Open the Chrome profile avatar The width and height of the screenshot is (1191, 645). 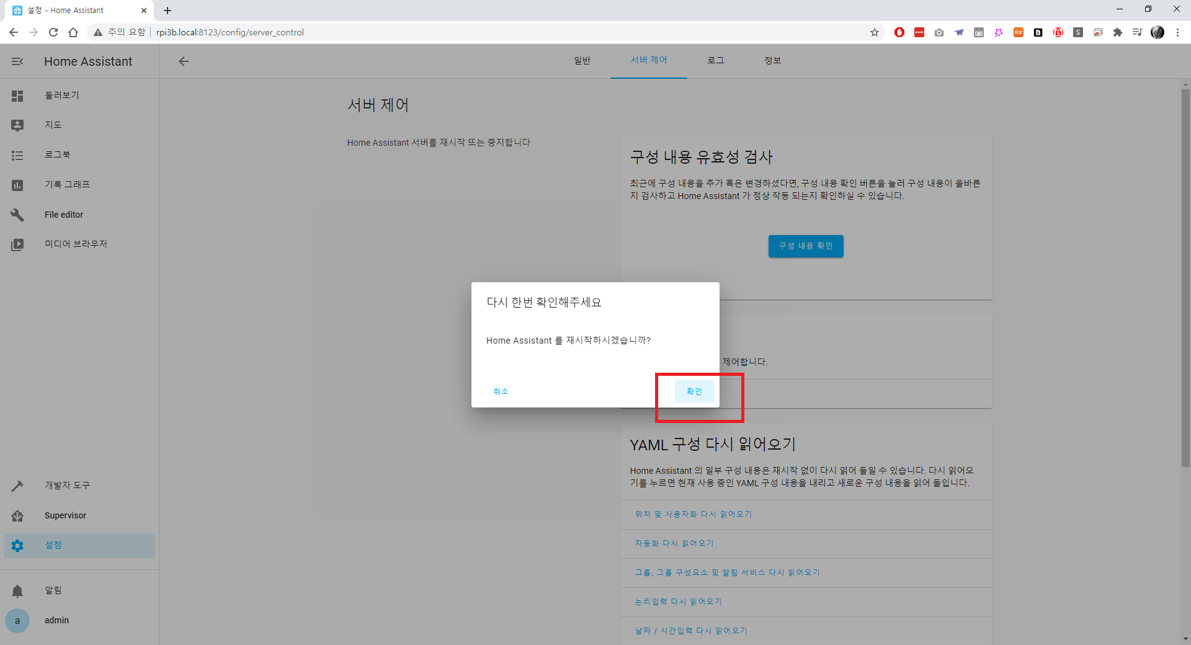(1158, 32)
